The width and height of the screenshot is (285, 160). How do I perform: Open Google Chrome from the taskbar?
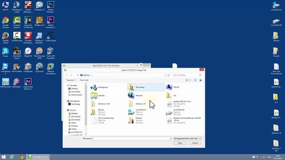(21, 157)
